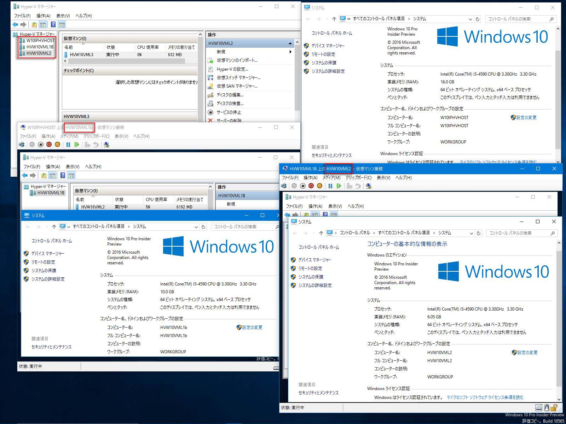Click red Shut Down icon in HVW10VML1b connection toolbar
This screenshot has width=566, height=424.
click(x=49, y=145)
